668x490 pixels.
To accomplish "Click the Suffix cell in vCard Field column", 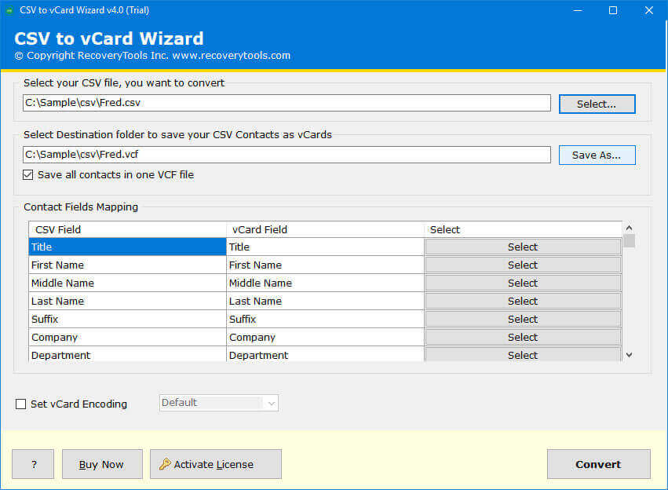I will [x=326, y=319].
